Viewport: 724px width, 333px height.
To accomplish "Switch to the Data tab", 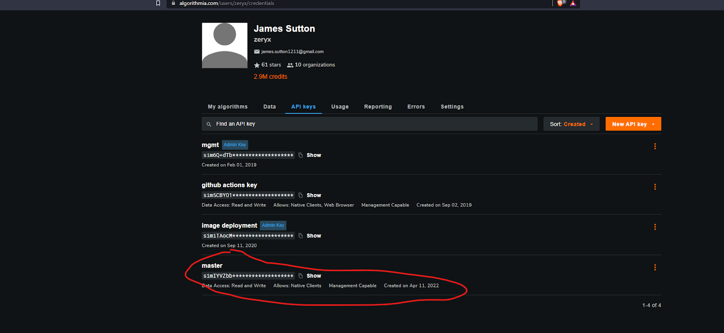I will pos(270,107).
